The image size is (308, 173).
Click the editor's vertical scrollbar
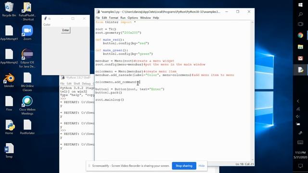point(252,91)
